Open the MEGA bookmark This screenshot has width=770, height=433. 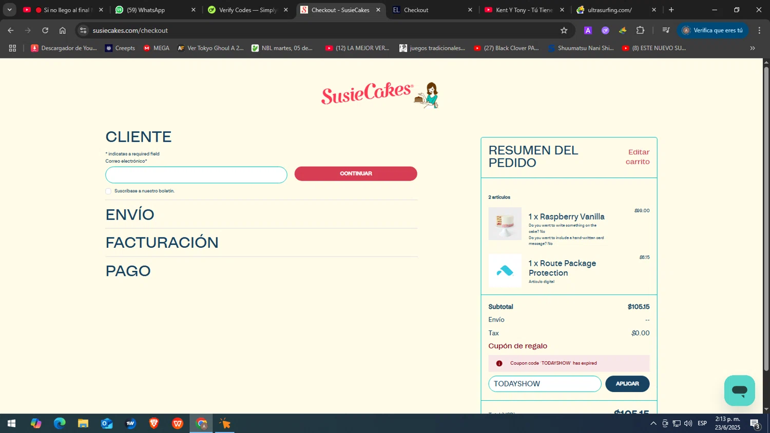coord(156,48)
